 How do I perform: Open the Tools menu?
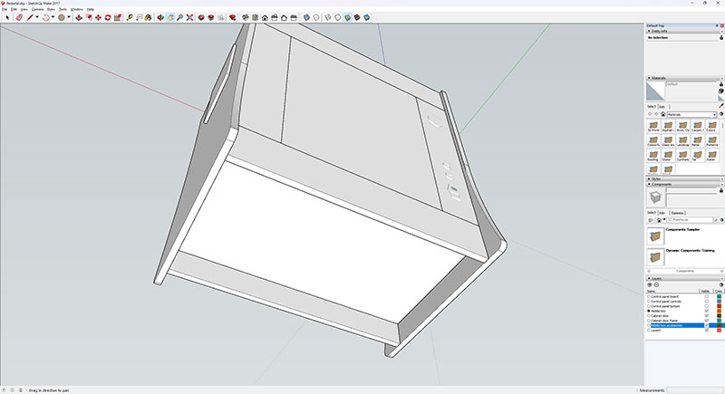63,9
